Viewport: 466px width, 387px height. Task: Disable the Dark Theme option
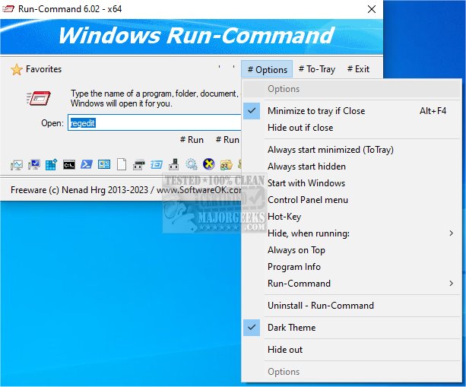click(291, 328)
